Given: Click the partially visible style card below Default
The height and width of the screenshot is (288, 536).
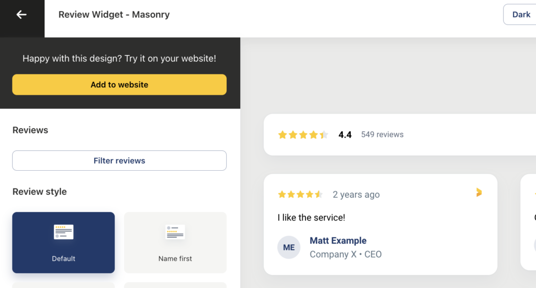Looking at the screenshot, I should pyautogui.click(x=63, y=285).
